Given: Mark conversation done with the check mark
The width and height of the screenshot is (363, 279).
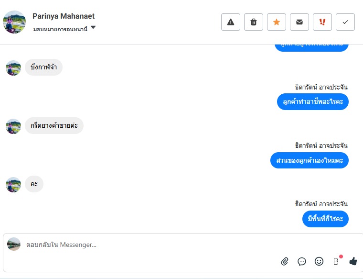Looking at the screenshot, I should point(345,22).
